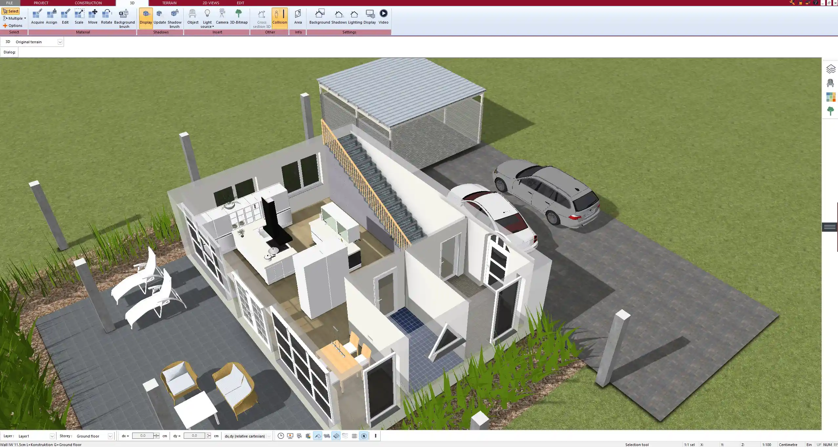838x447 pixels.
Task: Increase or decrease the dx value with its stepper
Action: [157, 436]
